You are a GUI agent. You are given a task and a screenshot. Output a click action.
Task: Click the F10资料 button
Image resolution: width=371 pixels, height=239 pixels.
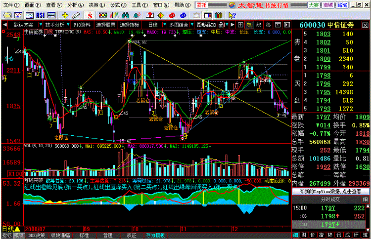point(82,25)
